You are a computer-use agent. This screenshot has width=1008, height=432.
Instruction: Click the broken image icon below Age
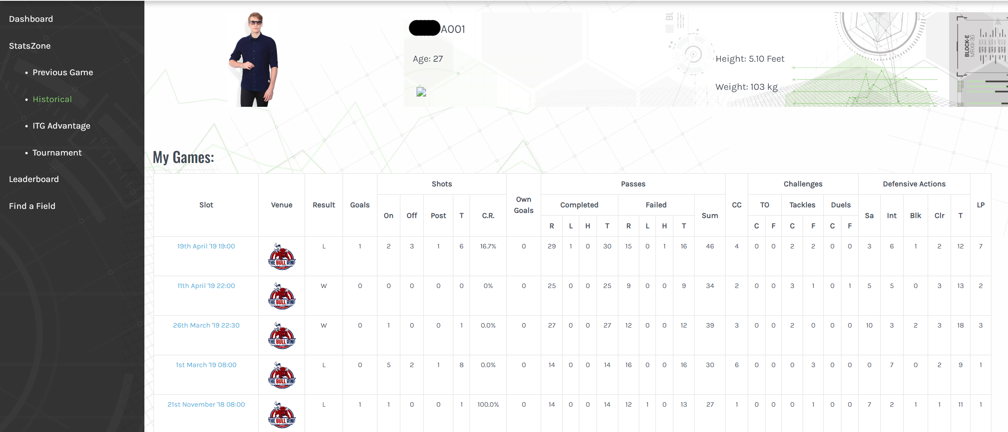[421, 92]
